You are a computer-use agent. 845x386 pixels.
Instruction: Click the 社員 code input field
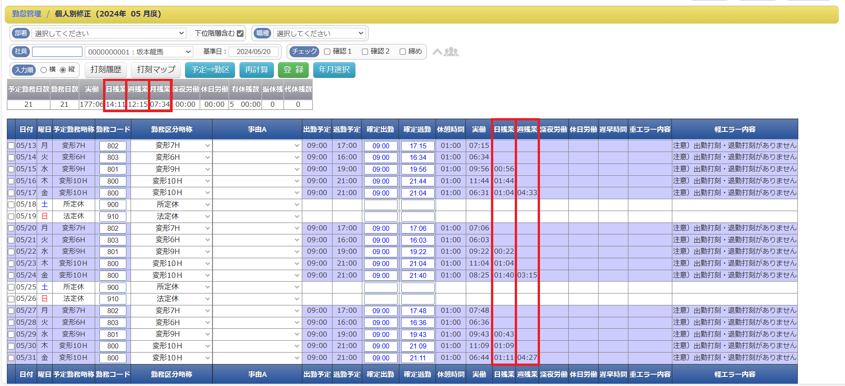pos(57,52)
